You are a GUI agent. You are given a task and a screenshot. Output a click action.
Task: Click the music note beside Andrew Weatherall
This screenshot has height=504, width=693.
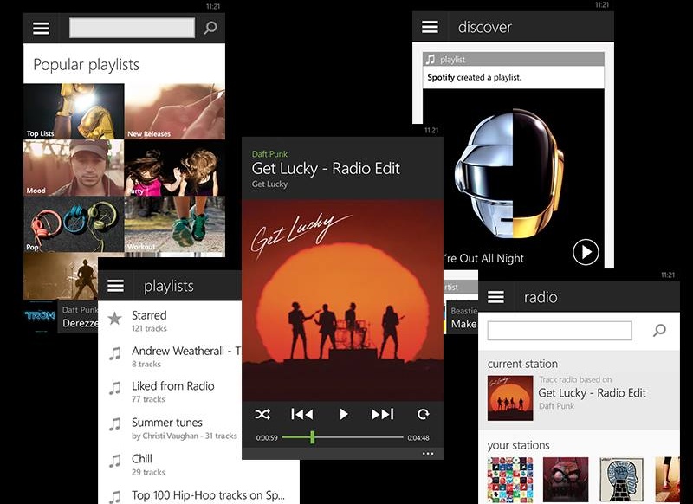tap(115, 353)
